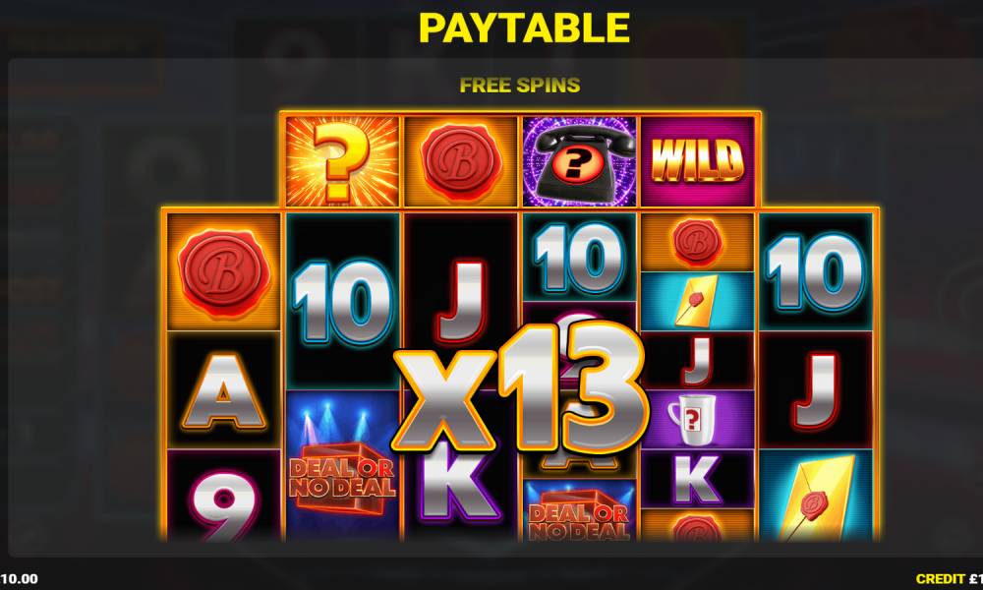Click the CREDIT balance display
This screenshot has width=983, height=590.
pos(950,579)
